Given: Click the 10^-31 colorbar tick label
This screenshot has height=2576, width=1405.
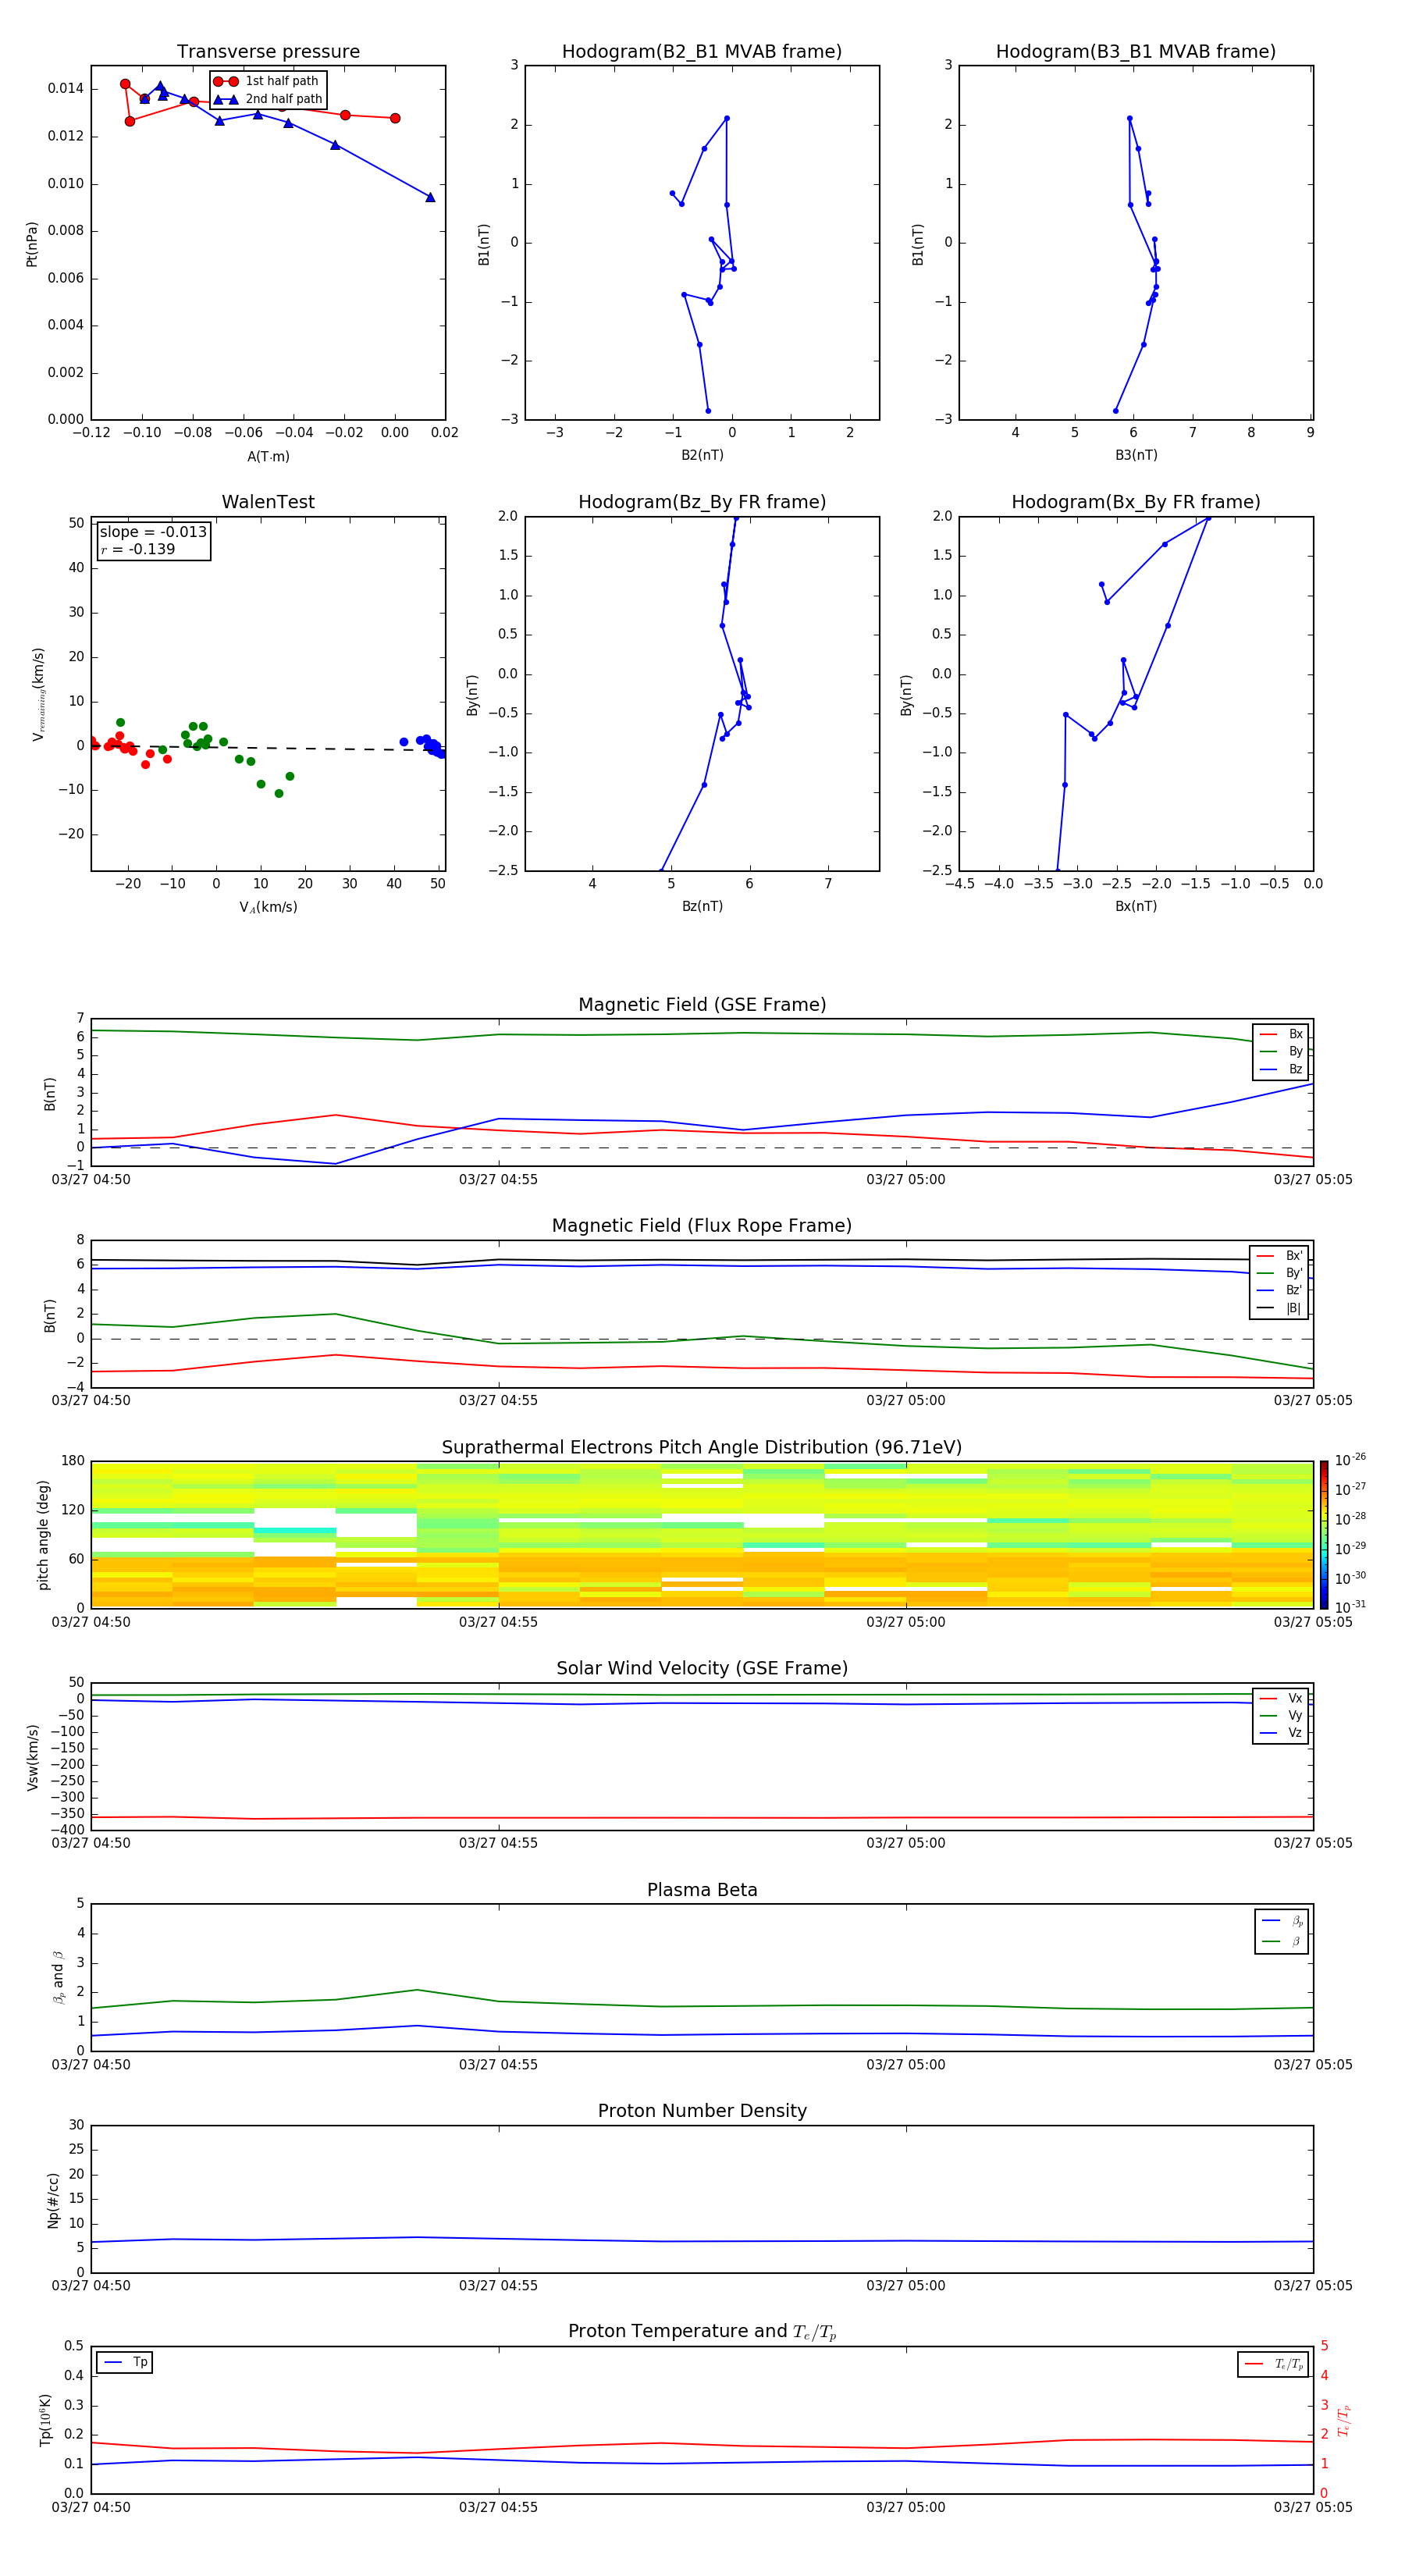Looking at the screenshot, I should 1350,1607.
